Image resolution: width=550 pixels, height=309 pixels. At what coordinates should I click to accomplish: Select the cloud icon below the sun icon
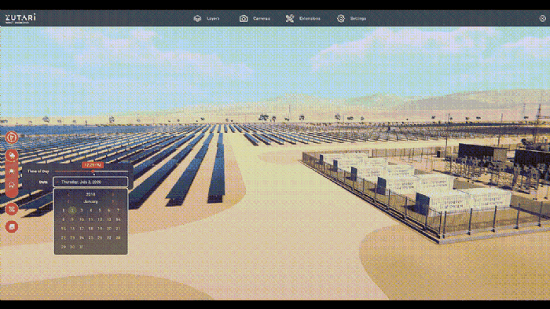pyautogui.click(x=12, y=185)
